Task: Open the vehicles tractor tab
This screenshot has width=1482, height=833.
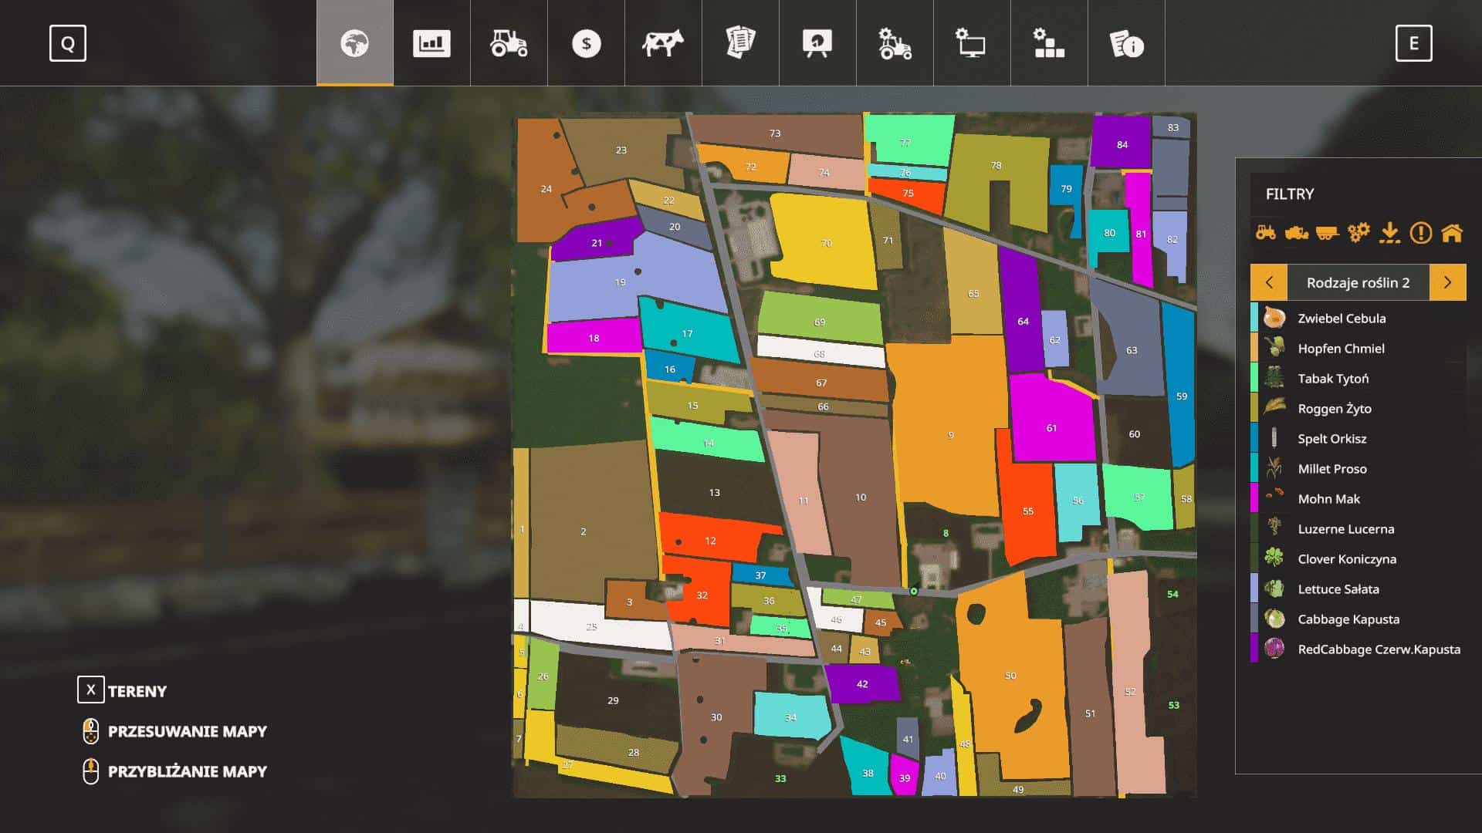Action: (x=509, y=43)
